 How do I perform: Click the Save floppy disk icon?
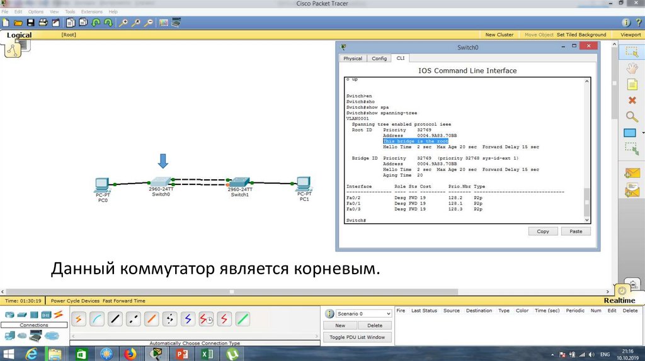(x=30, y=23)
